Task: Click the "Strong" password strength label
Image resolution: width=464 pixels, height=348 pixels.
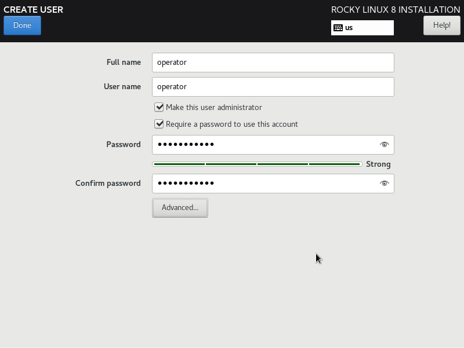Action: click(x=378, y=164)
